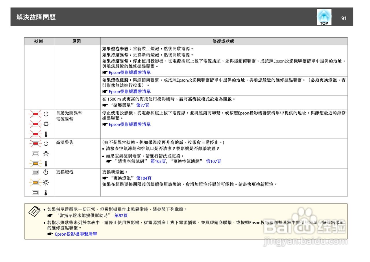
Task: Click the 這不是異常狀態 sentence
Action: [163, 142]
